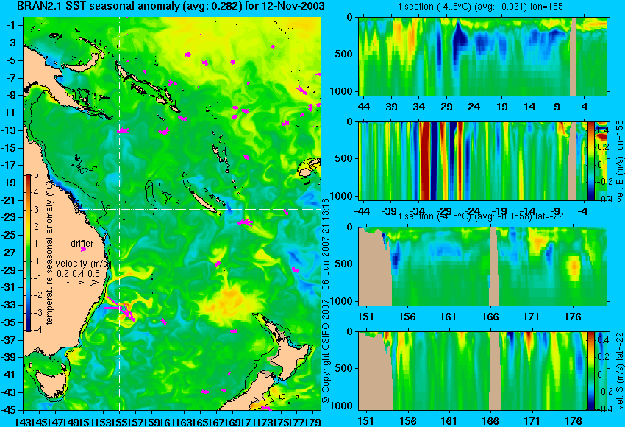This screenshot has width=625, height=427.
Task: Click '500' depth tick on the southward velocity panel
Action: click(x=344, y=368)
